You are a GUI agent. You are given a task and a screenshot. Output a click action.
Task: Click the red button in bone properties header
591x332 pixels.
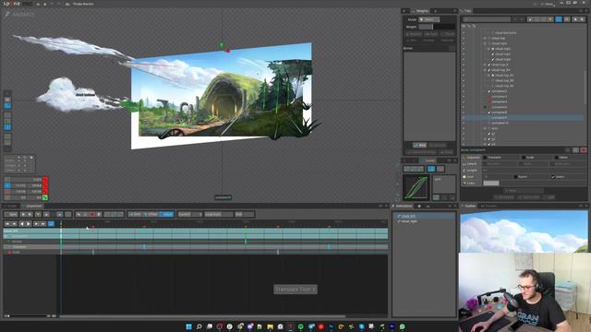pyautogui.click(x=584, y=149)
